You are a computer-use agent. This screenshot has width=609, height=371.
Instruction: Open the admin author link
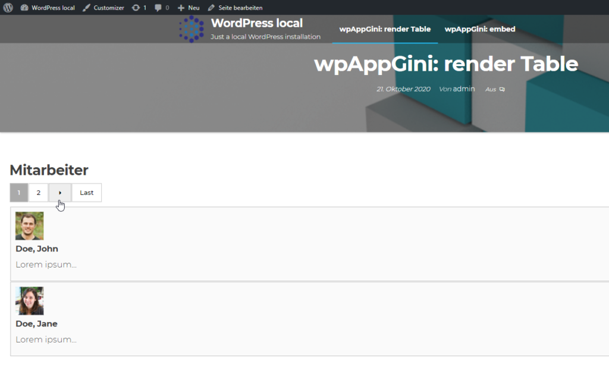(x=464, y=89)
